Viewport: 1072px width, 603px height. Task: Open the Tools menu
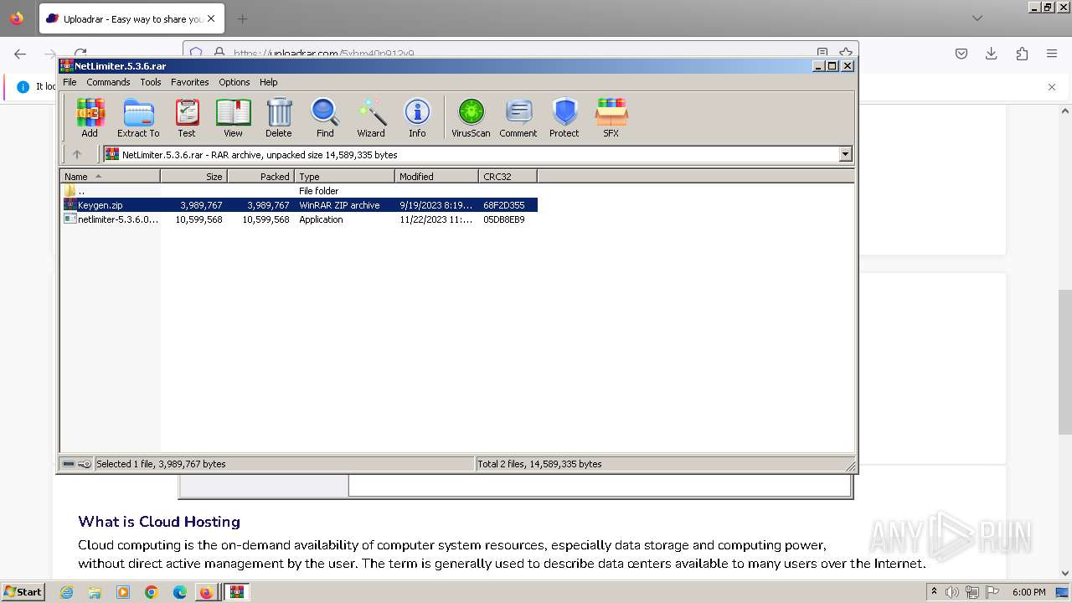[x=151, y=82]
